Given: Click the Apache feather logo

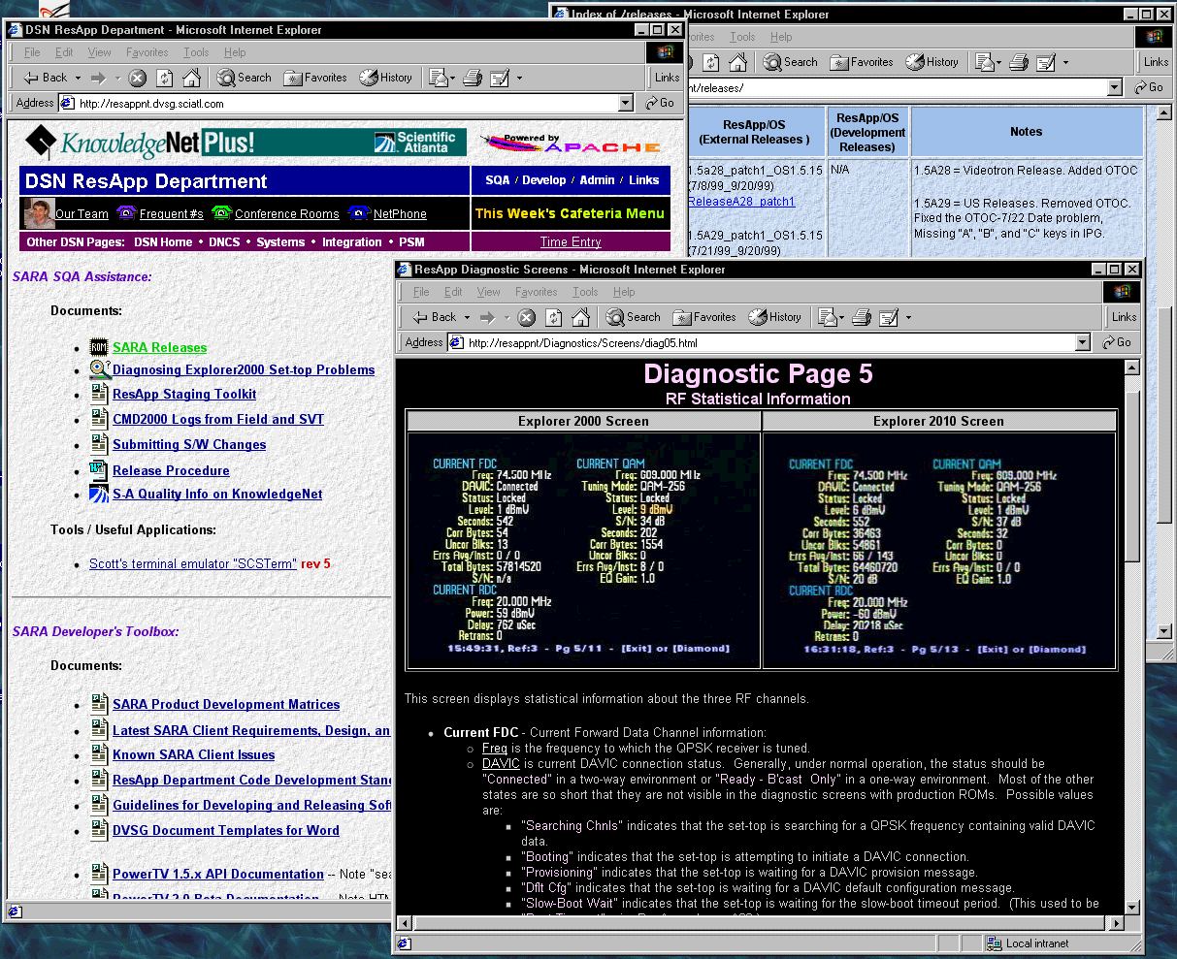Looking at the screenshot, I should (x=572, y=144).
